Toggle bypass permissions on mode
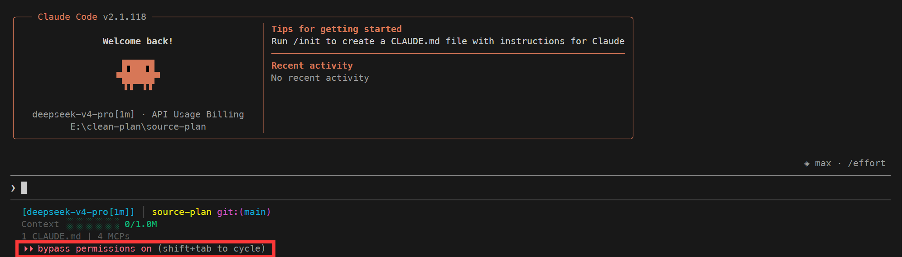This screenshot has height=257, width=902. pyautogui.click(x=145, y=249)
